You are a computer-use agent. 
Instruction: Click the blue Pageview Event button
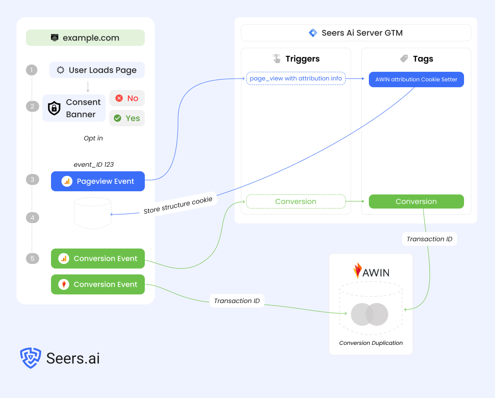[98, 181]
